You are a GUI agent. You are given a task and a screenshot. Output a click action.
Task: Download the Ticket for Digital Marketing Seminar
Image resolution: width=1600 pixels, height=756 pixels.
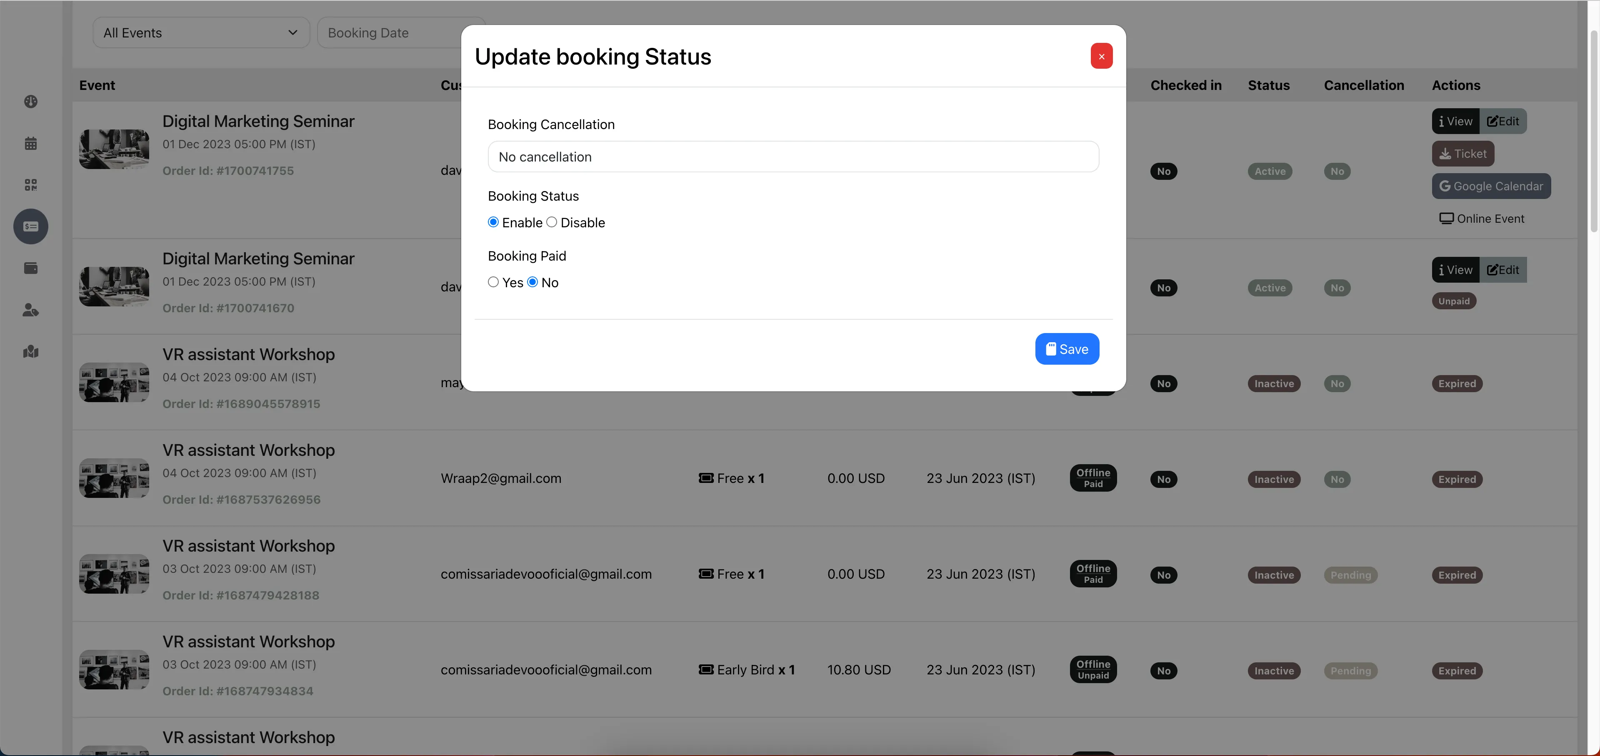point(1463,153)
